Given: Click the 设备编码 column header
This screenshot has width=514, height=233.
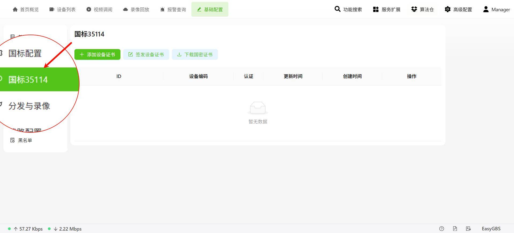Looking at the screenshot, I should point(198,76).
